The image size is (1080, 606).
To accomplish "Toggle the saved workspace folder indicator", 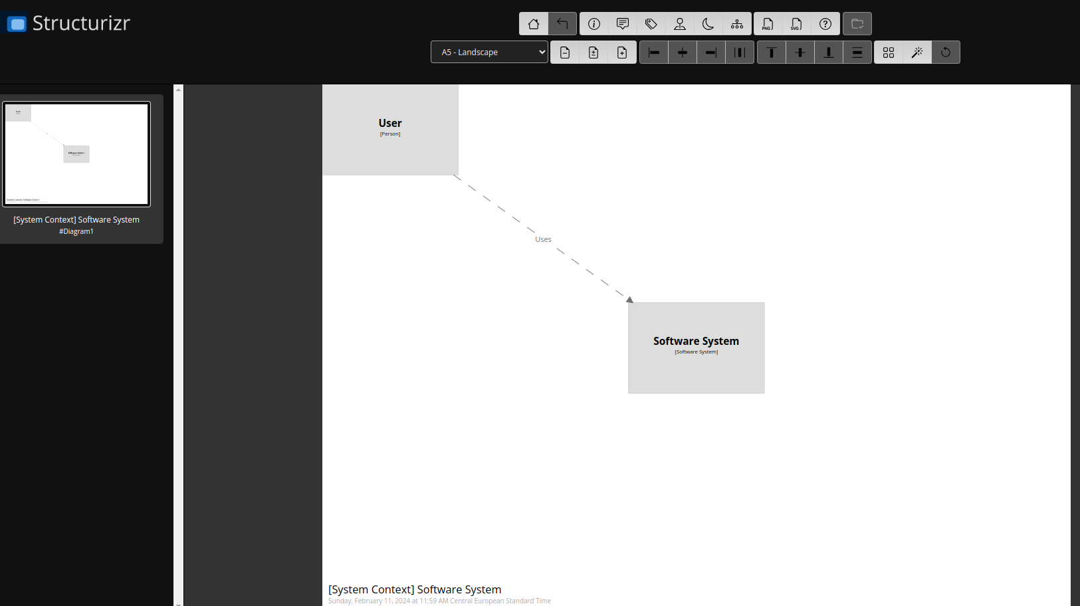I will pyautogui.click(x=857, y=23).
